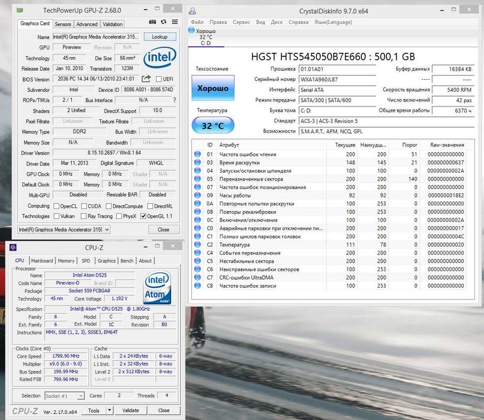The height and width of the screenshot is (420, 484).
Task: Switch to the Validation tab in GPU-Z
Action: (112, 24)
